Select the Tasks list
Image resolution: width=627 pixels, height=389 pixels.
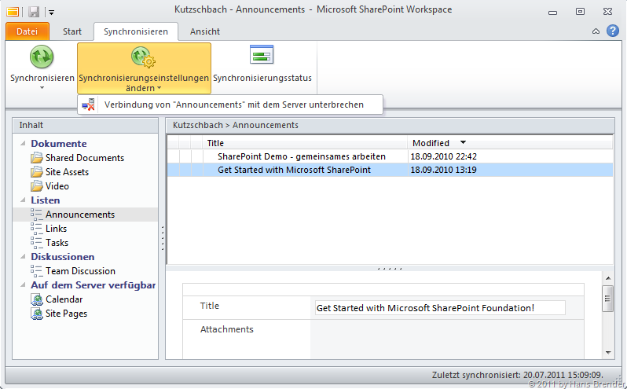point(57,243)
